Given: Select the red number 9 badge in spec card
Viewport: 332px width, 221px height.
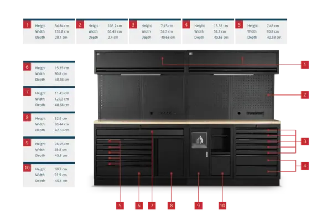Looking at the screenshot, I should click(x=27, y=143).
